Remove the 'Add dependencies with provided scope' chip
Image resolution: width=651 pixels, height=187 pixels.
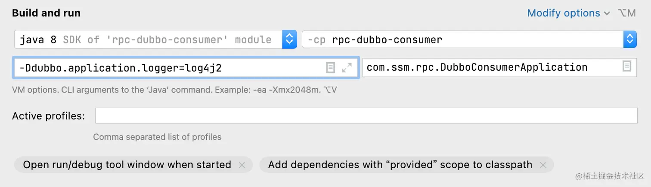click(x=543, y=165)
